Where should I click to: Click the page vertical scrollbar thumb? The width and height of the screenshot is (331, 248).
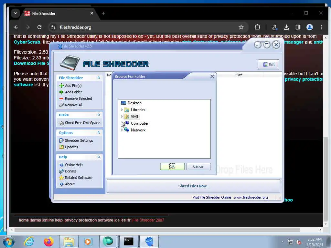pos(326,179)
